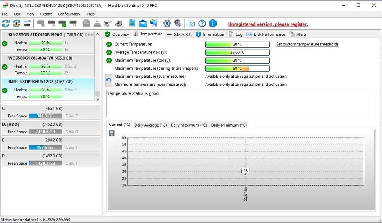The height and width of the screenshot is (223, 382).
Task: Click the blue info circle toolbar icon
Action: [213, 24]
